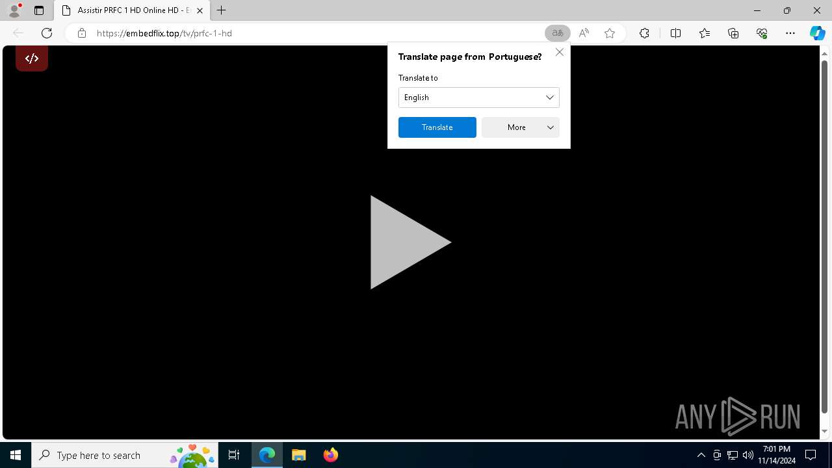Screen dimensions: 832x468
Task: View site information lock icon
Action: pos(82,33)
